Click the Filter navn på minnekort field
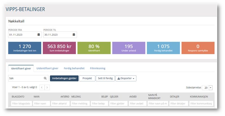225x116 pixels. point(158,103)
